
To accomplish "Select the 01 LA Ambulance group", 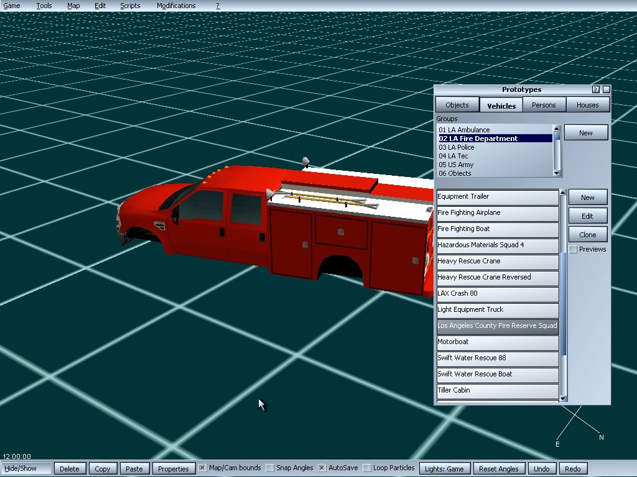I will (495, 130).
